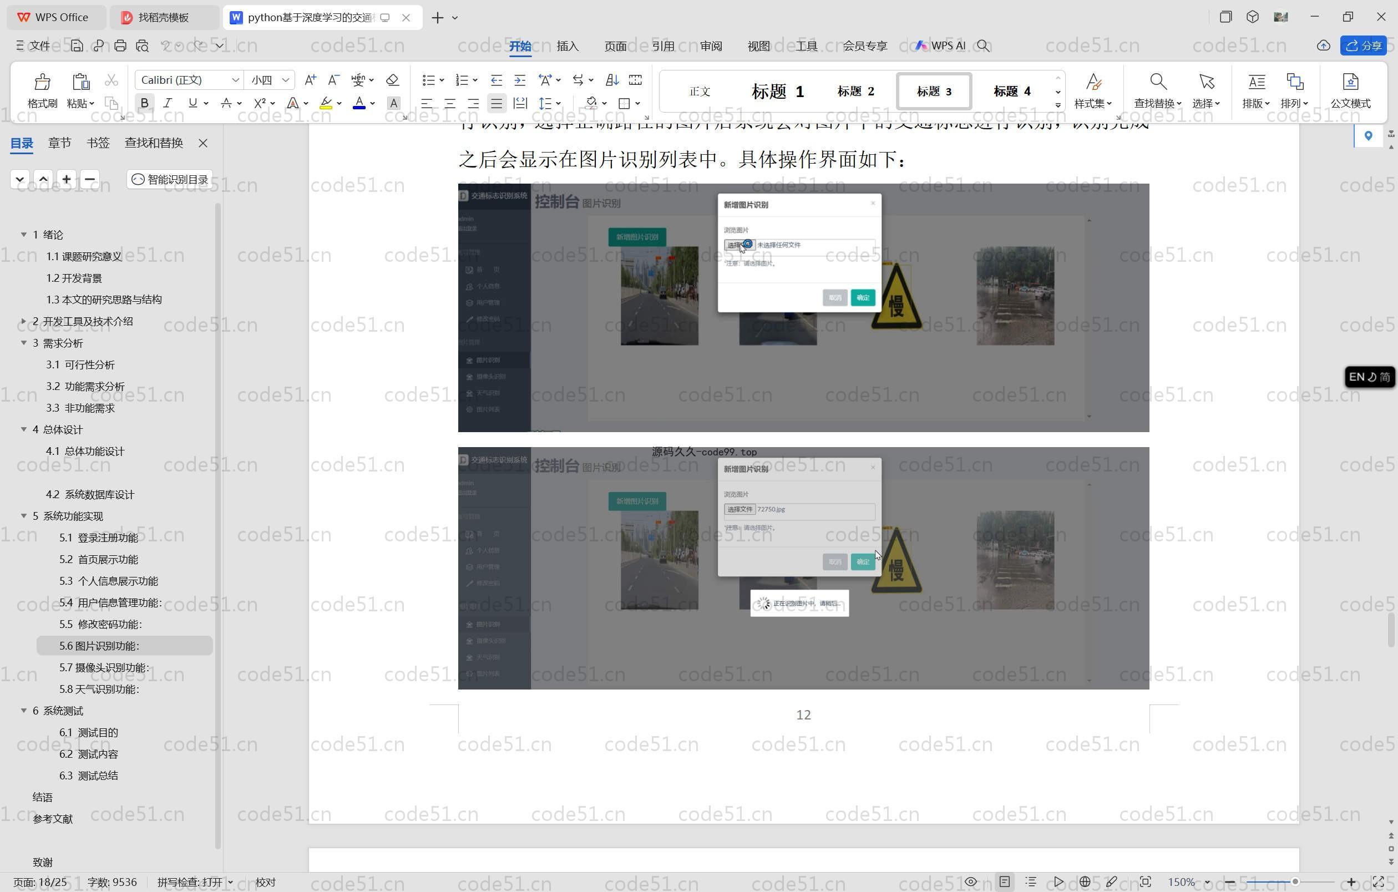Switch to the 章节 navigation tab
Viewport: 1398px width, 892px height.
(59, 143)
